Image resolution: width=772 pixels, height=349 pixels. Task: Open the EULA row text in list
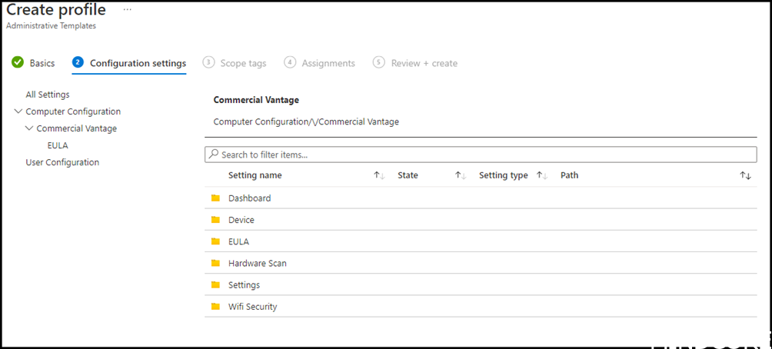tap(239, 241)
